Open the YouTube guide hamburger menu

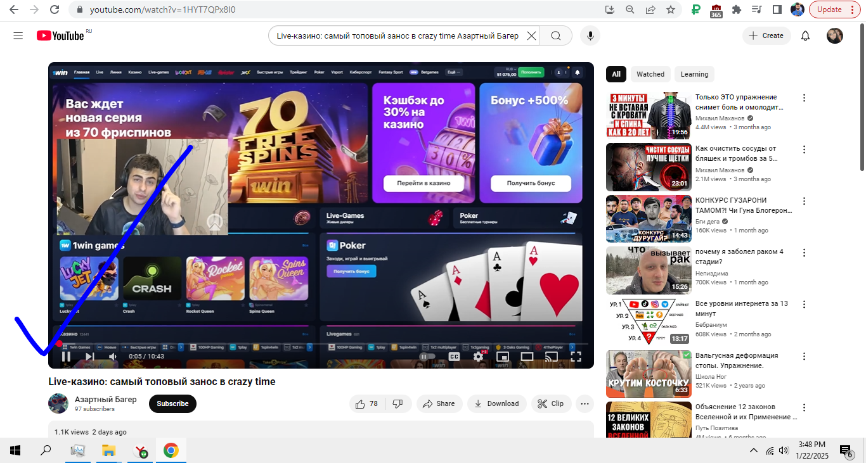click(x=18, y=36)
